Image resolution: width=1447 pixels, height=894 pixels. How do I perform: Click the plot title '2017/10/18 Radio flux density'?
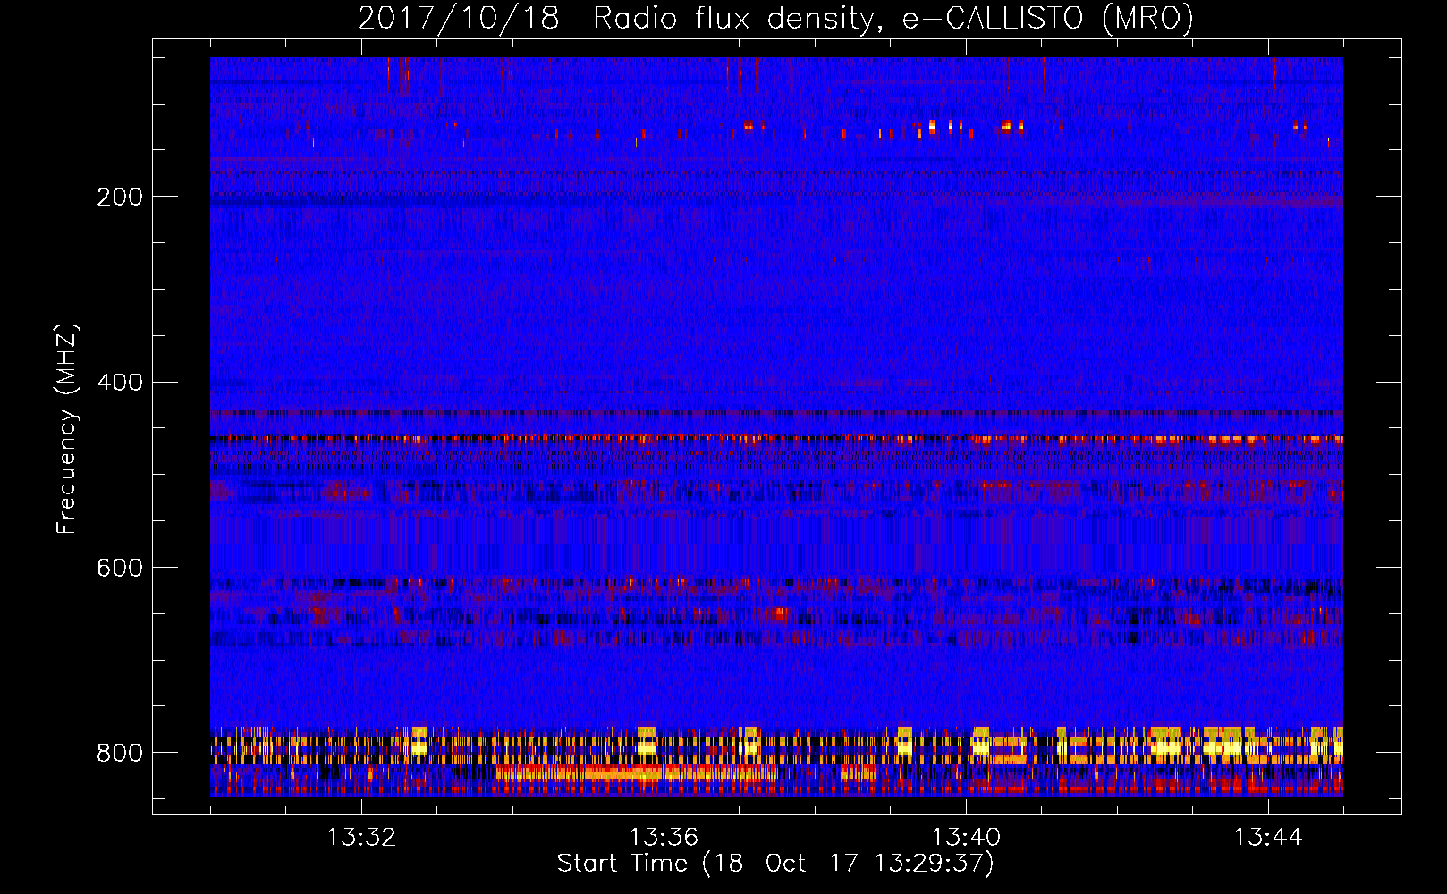(x=775, y=18)
